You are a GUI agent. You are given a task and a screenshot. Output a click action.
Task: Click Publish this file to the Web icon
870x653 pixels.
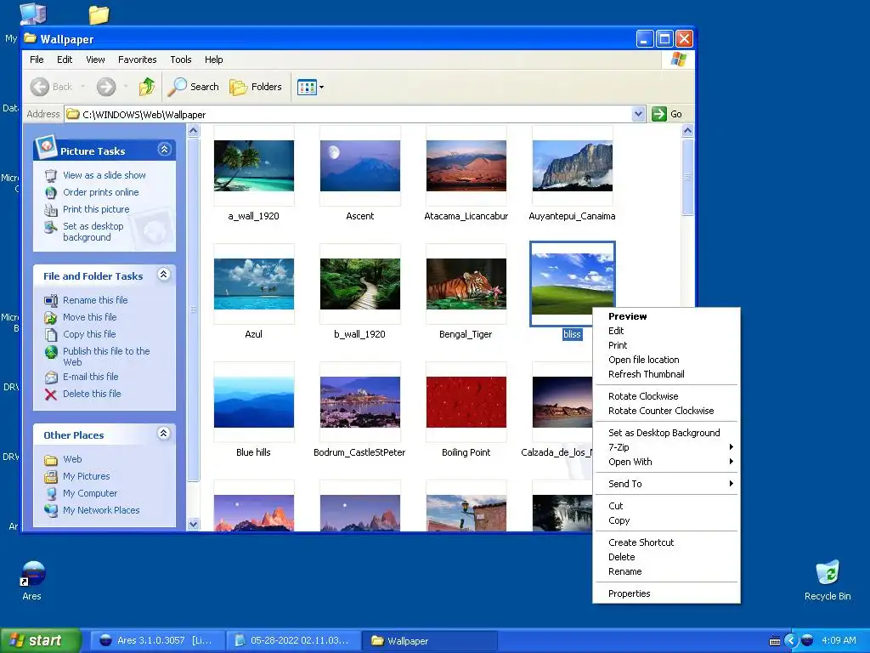coord(51,352)
